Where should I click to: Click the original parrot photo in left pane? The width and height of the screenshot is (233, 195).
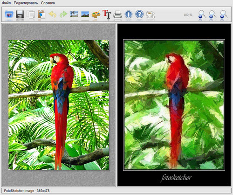pyautogui.click(x=59, y=105)
